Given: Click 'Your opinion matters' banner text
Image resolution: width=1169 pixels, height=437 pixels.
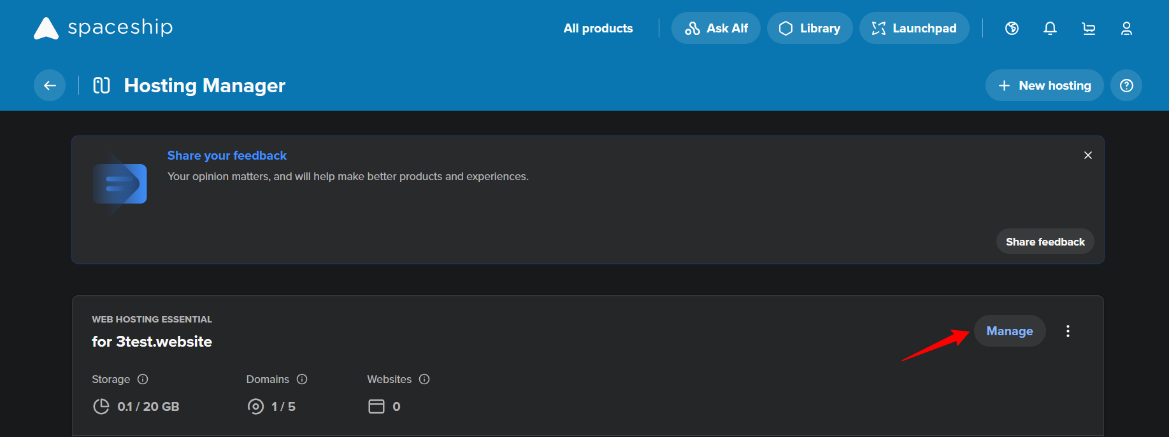Looking at the screenshot, I should (x=348, y=176).
